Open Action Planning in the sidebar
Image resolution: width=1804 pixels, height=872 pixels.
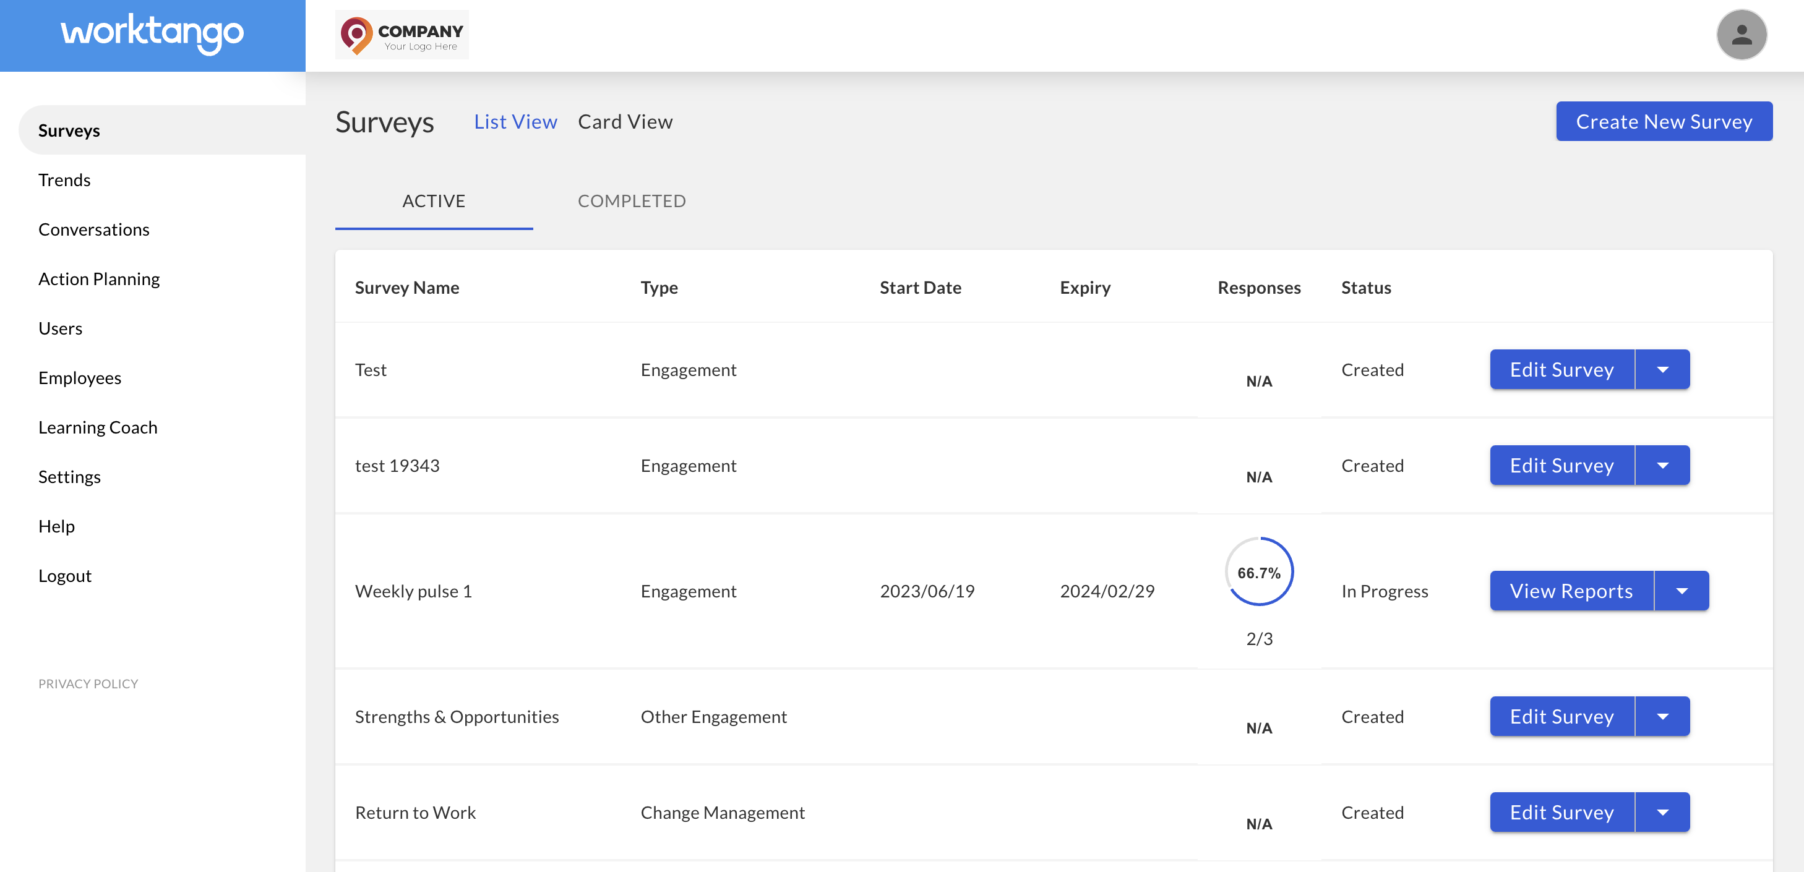pos(99,280)
